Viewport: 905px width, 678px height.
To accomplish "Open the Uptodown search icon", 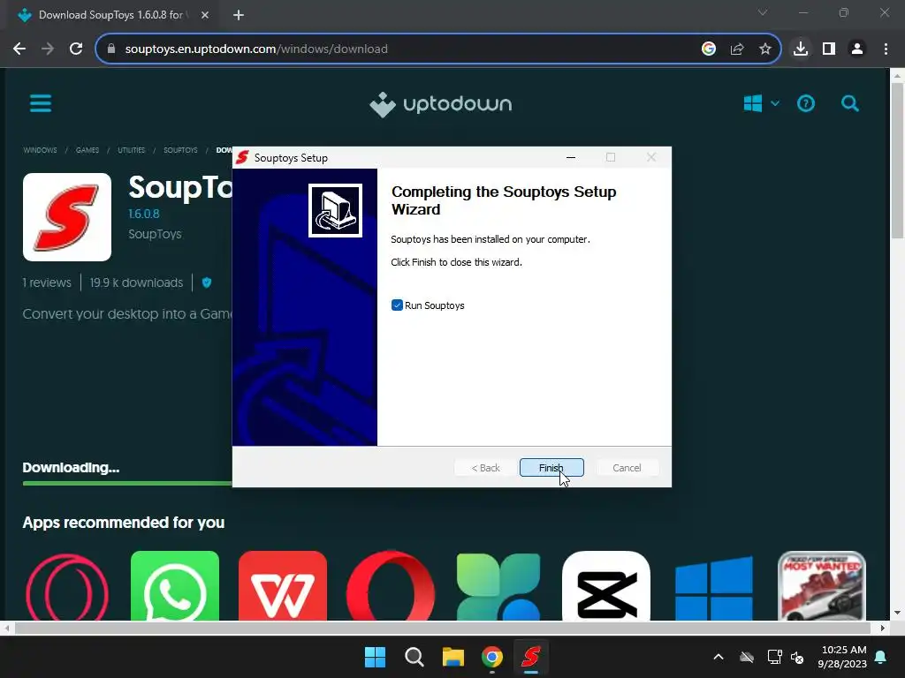I will pos(849,104).
